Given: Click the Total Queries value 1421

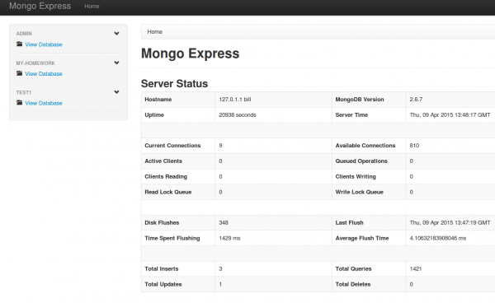Looking at the screenshot, I should tap(416, 268).
